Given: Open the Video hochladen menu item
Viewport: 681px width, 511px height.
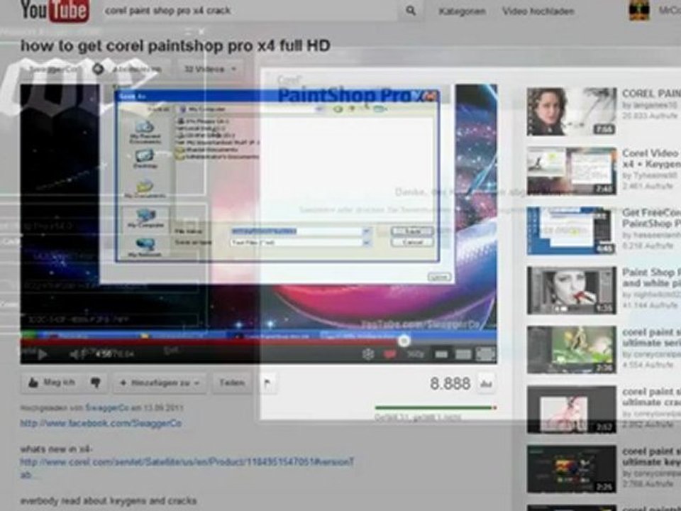Looking at the screenshot, I should [x=538, y=11].
